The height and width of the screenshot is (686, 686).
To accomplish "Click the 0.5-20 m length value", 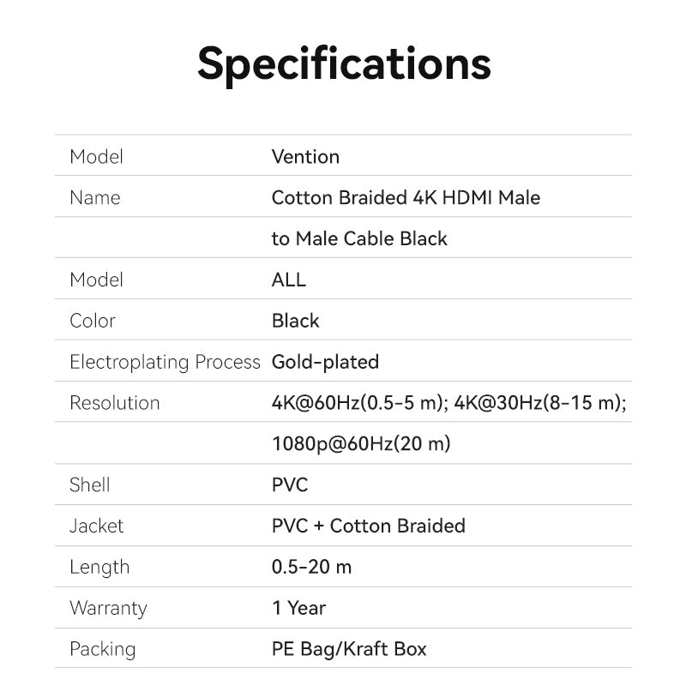I will tap(311, 567).
